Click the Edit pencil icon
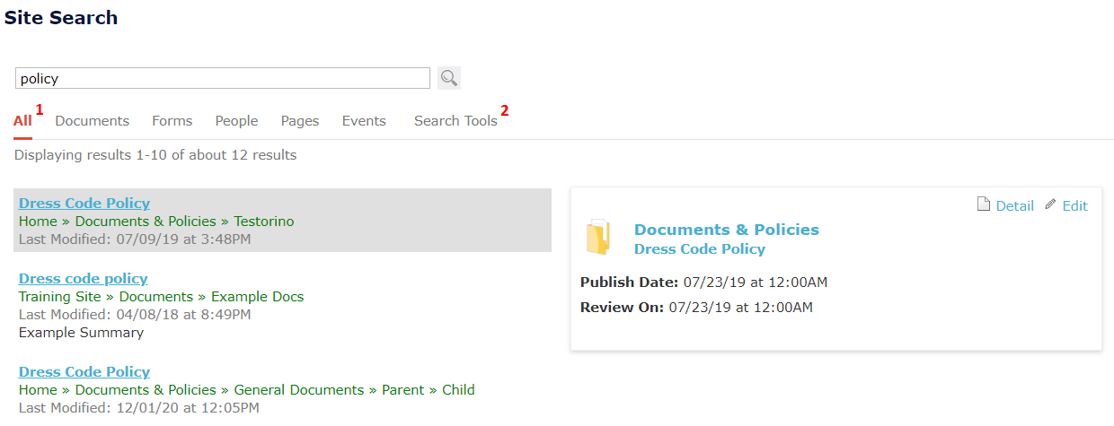 [1050, 205]
